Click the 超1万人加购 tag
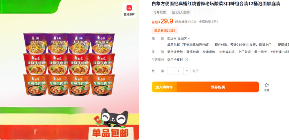The image size is (289, 140). (x=181, y=12)
